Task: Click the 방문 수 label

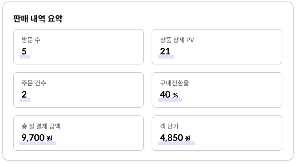Action: [31, 40]
